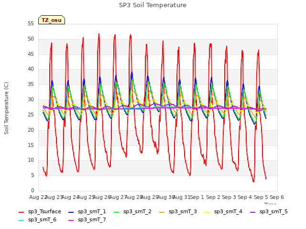Click the Sep 5 x-axis date label
The image size is (306, 229).
(x=261, y=197)
